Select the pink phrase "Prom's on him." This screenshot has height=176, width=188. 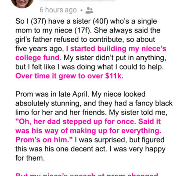tap(44, 139)
